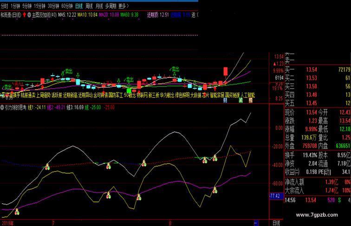This screenshot has height=226, width=351.
Task: Click the green volume bar below the candles
Action: point(129,90)
